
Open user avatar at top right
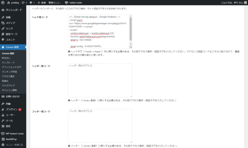point(245,2)
